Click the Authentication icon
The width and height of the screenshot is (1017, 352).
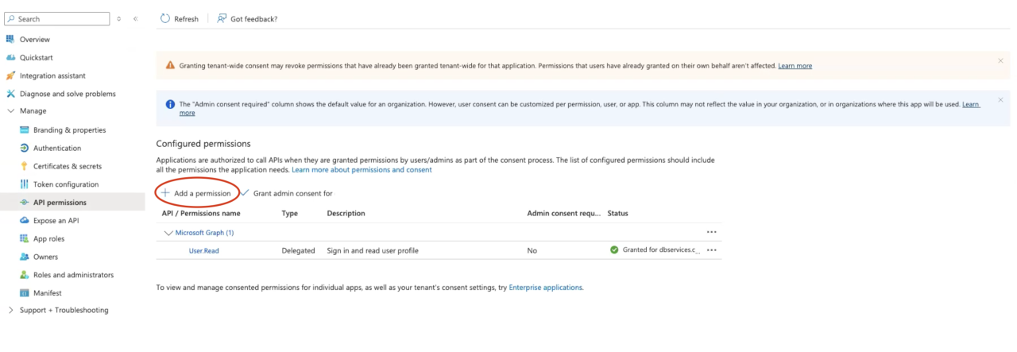[25, 148]
